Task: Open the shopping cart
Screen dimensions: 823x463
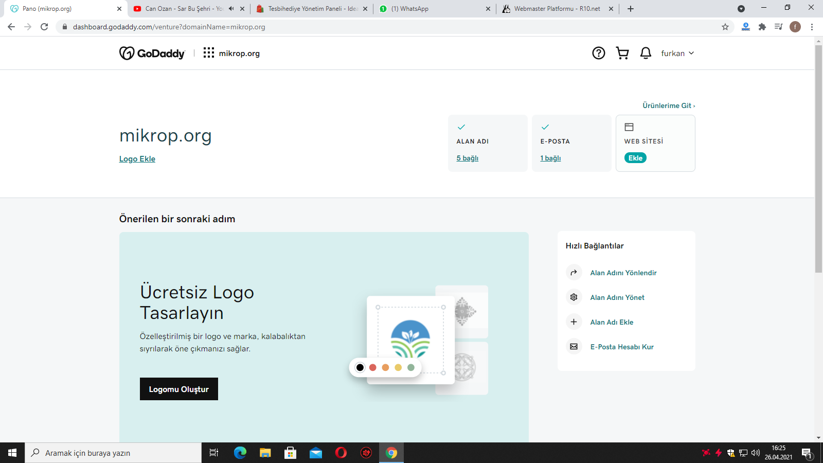Action: point(622,53)
